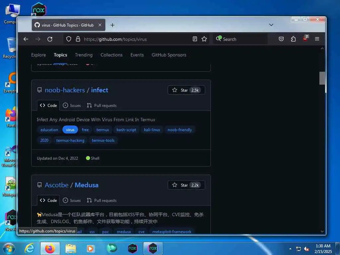Open the noob-hackers owner link
Image resolution: width=340 pixels, height=255 pixels.
65,90
